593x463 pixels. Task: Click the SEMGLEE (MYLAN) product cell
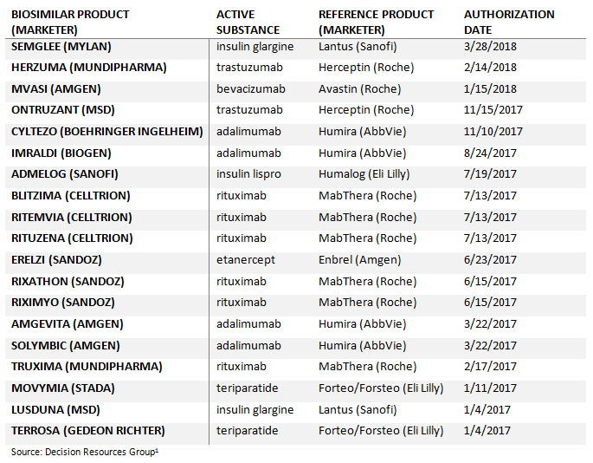click(x=61, y=46)
